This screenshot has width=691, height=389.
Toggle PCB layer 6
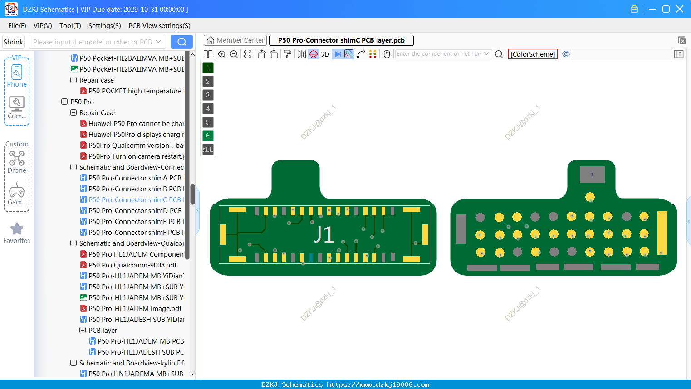(208, 136)
